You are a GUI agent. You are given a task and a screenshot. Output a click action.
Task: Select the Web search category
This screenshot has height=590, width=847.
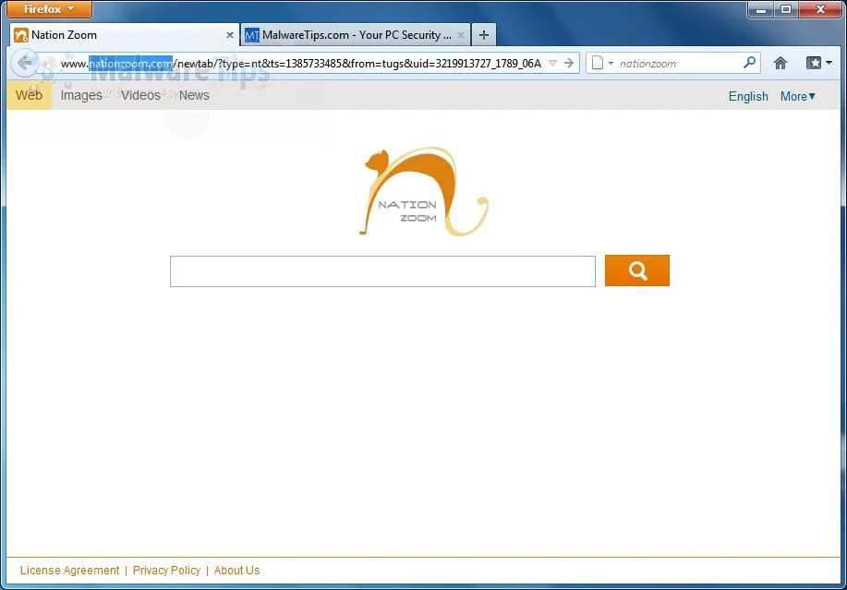point(30,95)
